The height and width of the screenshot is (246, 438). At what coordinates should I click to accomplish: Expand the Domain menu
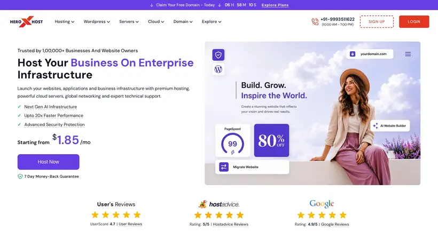(183, 21)
